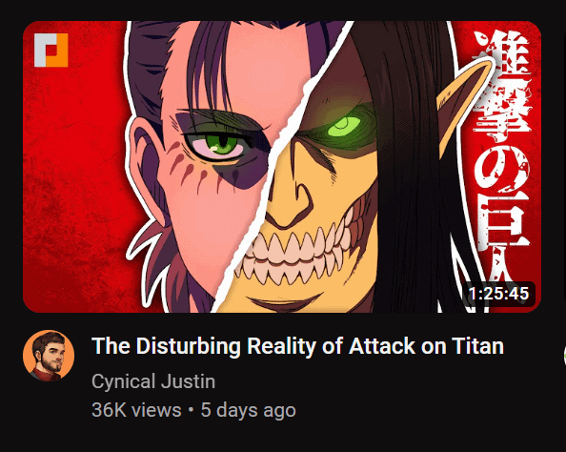Click the 36K views text

tap(136, 410)
